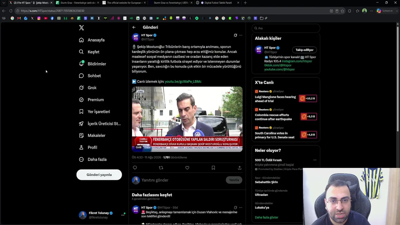Open Luigi Mangione live broadcast
The width and height of the screenshot is (400, 225).
point(286,98)
